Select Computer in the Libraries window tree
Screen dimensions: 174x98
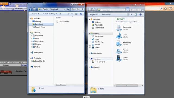97,59
